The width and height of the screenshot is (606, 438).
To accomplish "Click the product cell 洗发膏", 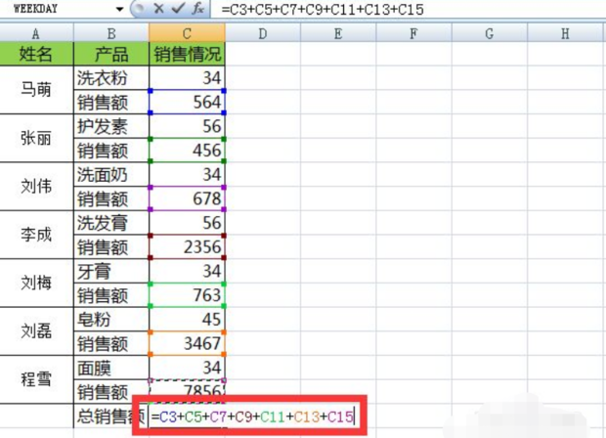I will click(111, 223).
